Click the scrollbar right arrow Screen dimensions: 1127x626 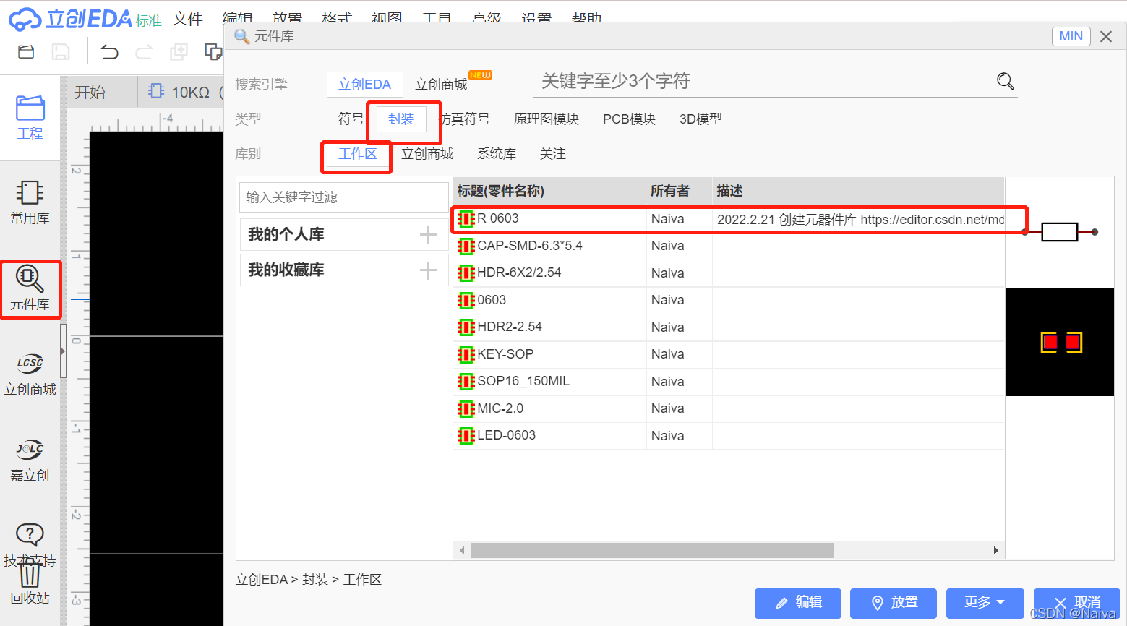tap(996, 551)
